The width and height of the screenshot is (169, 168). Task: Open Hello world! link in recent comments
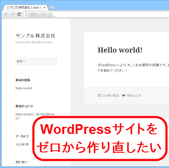tap(24, 114)
